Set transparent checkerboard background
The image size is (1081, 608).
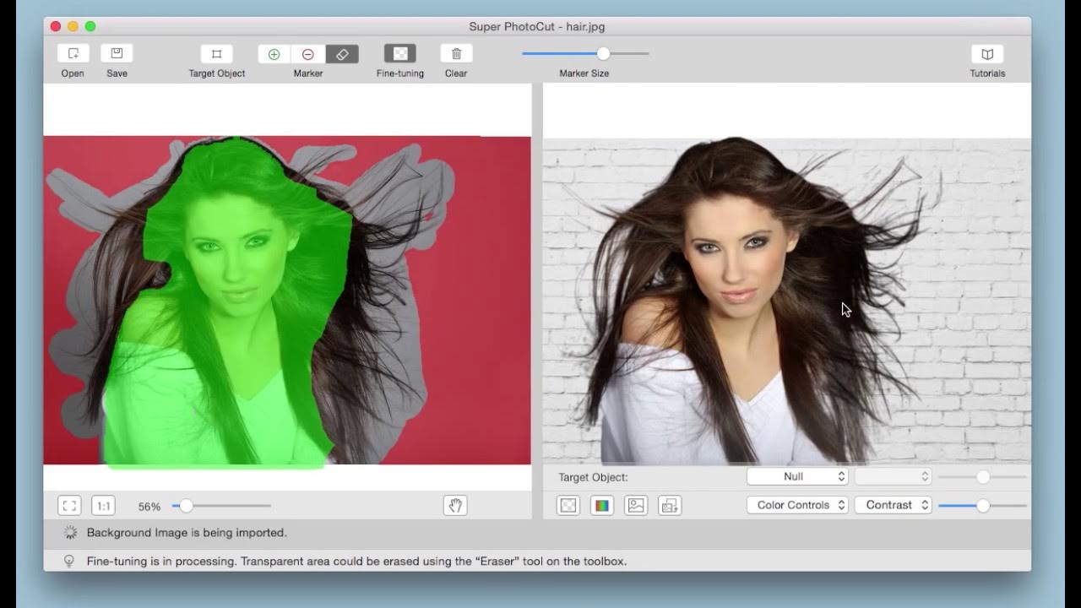point(568,505)
